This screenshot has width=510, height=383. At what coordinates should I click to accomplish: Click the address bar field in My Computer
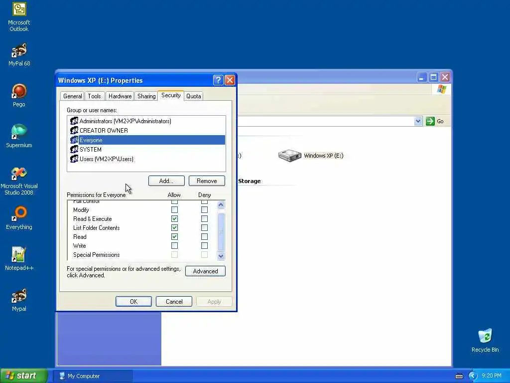(326, 121)
